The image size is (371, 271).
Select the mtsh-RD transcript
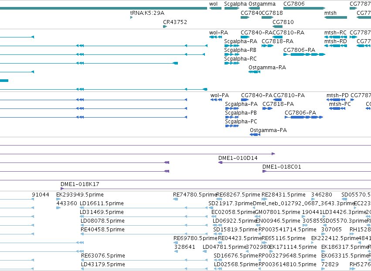(x=336, y=46)
